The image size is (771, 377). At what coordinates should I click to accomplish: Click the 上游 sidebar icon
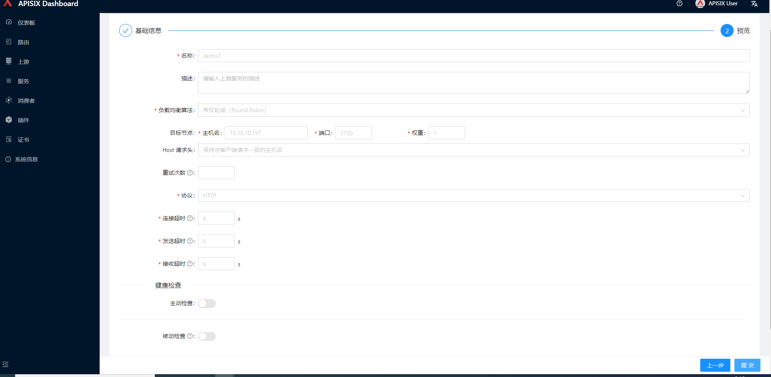(9, 61)
